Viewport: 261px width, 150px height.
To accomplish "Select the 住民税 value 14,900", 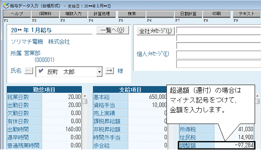I will [x=234, y=137].
